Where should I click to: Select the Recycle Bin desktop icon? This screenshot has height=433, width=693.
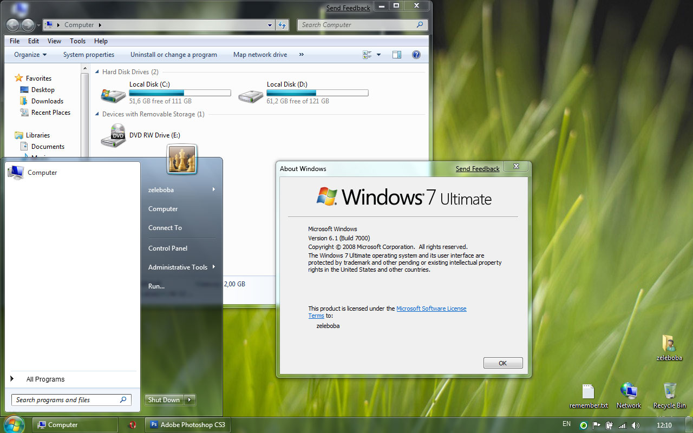pos(670,396)
